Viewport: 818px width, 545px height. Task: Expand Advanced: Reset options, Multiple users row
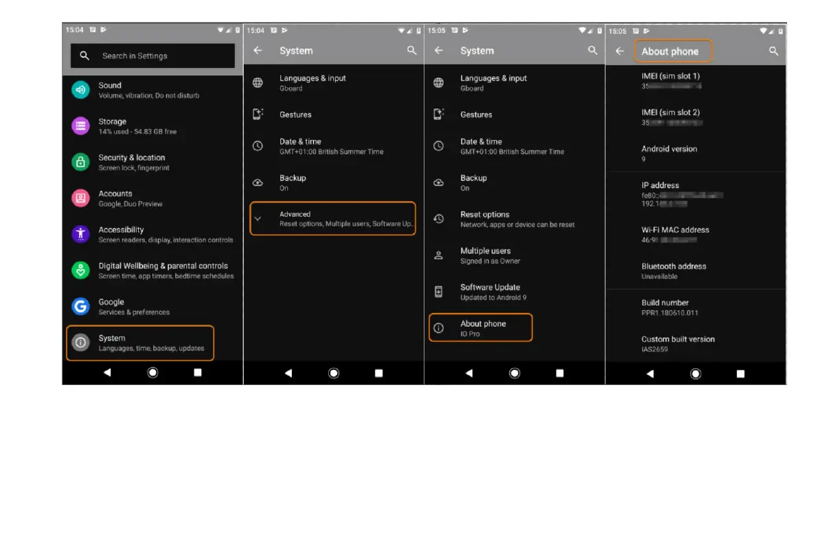(343, 219)
